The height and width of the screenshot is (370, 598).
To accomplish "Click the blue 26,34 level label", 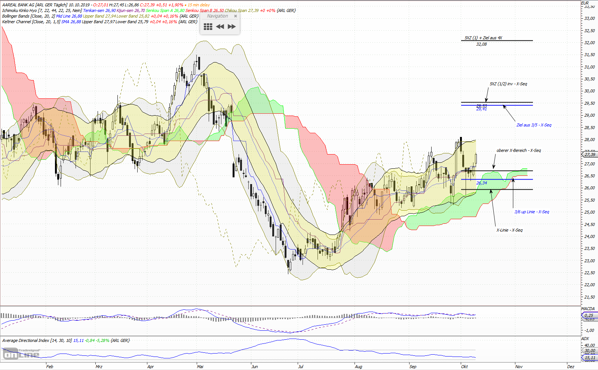I will pos(481,183).
